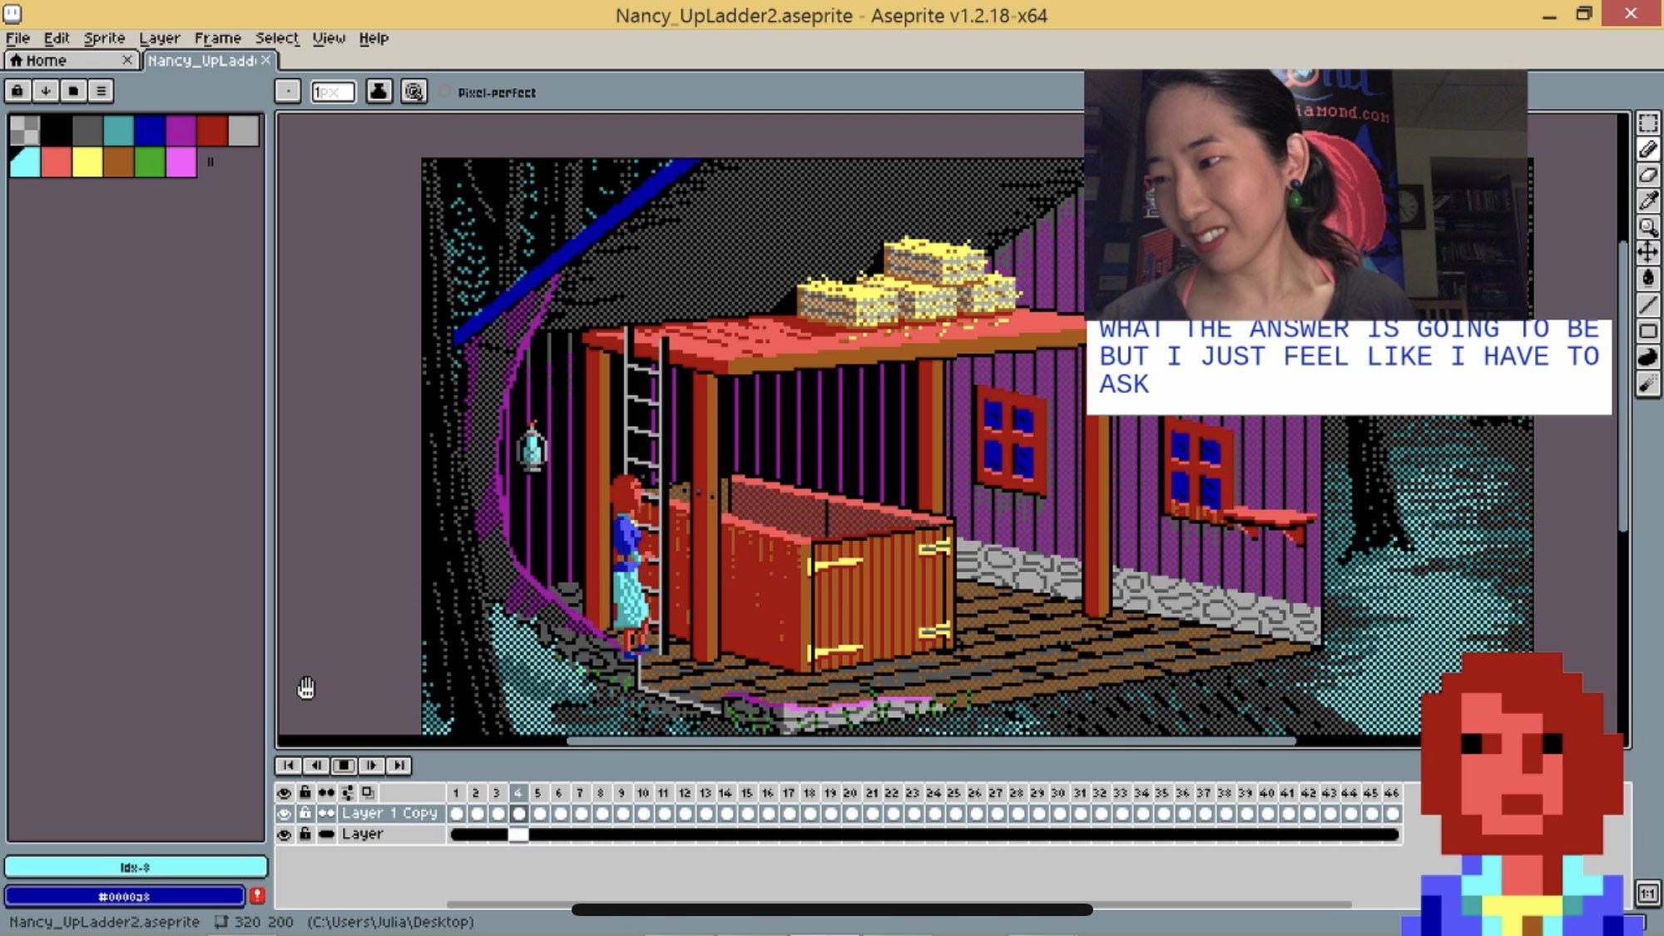Select the Contour blob tool
This screenshot has height=936, width=1664.
pyautogui.click(x=1647, y=358)
